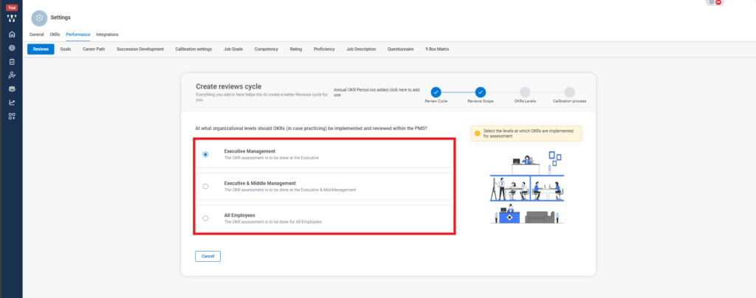Click the Settings page title

tap(61, 17)
